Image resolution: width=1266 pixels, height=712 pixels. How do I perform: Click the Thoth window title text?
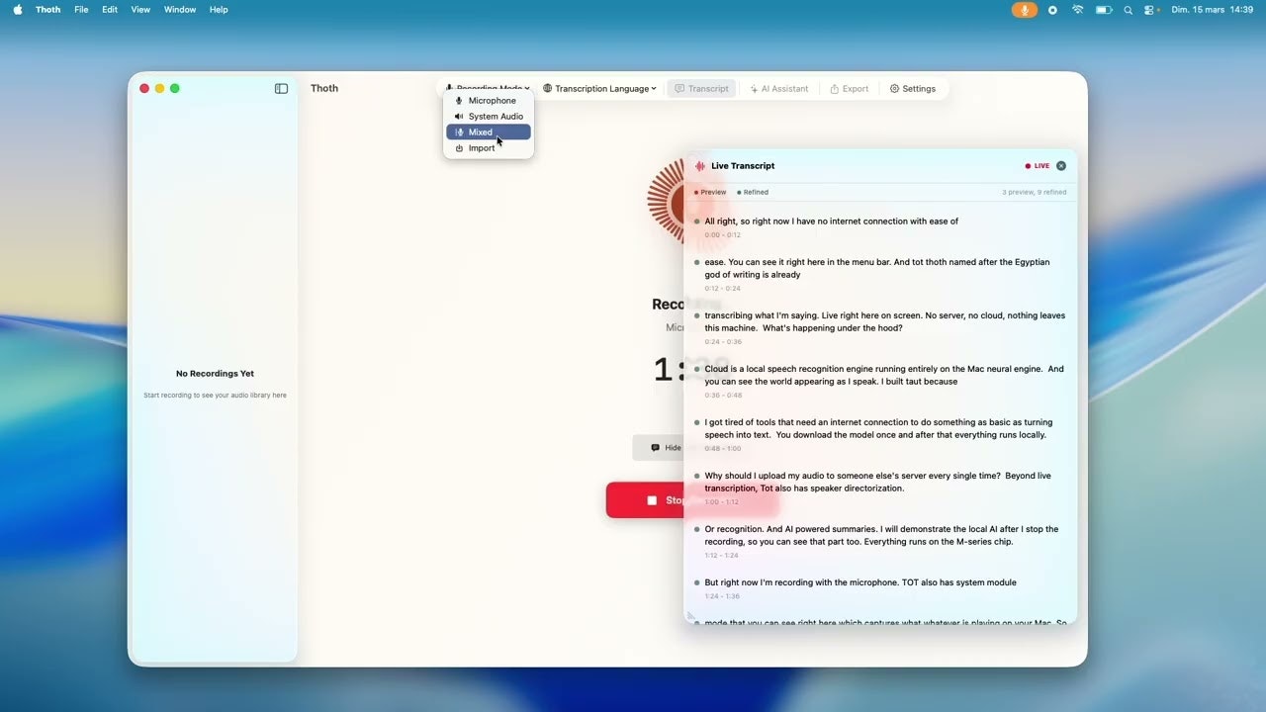pos(324,88)
